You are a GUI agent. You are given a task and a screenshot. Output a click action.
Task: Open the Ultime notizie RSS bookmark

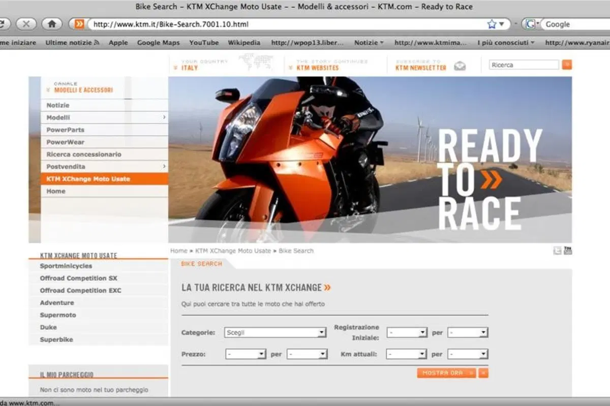tap(72, 43)
